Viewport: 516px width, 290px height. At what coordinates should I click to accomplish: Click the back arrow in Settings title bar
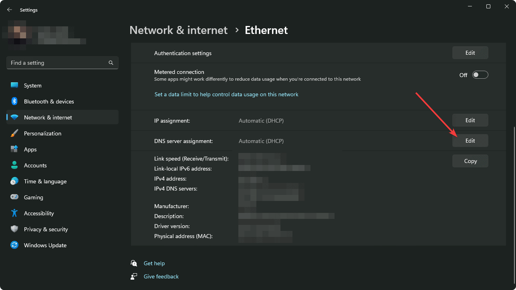(x=10, y=10)
